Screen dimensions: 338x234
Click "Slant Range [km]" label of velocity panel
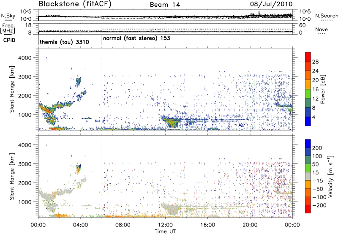12,177
